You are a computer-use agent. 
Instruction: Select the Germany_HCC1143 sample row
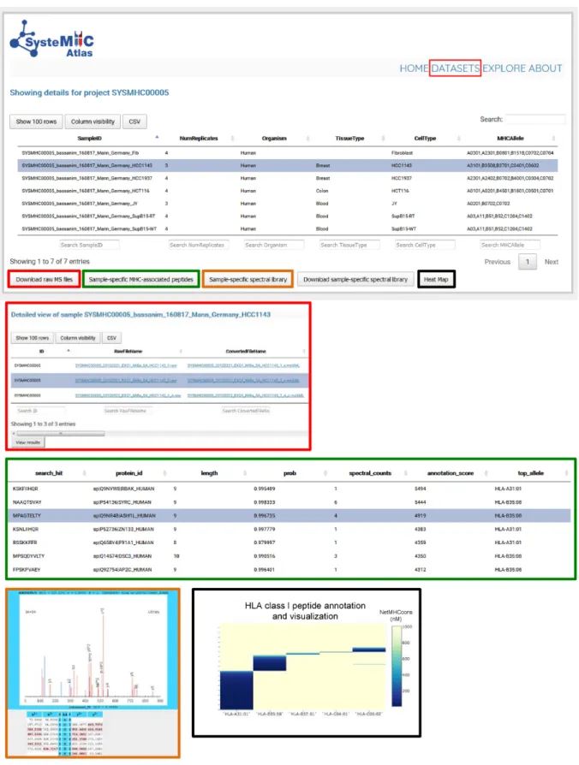coord(288,166)
